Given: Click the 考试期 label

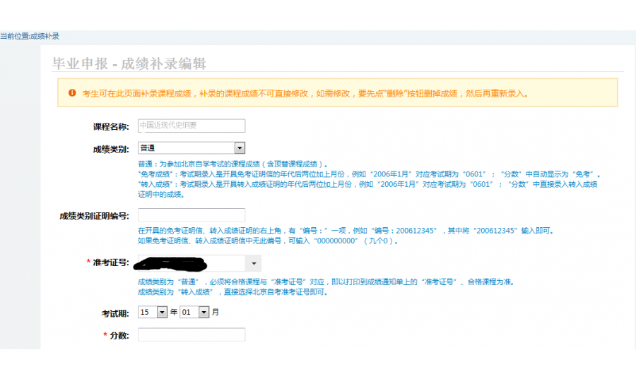Looking at the screenshot, I should coord(115,313).
